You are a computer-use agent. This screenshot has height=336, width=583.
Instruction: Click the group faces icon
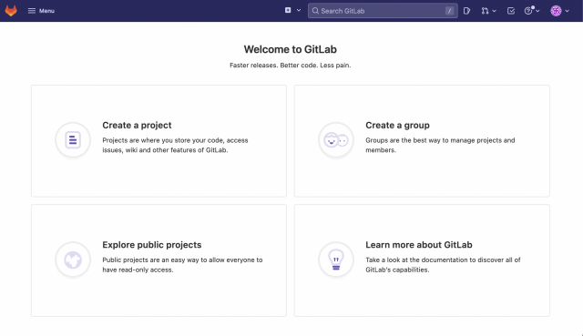tap(336, 139)
